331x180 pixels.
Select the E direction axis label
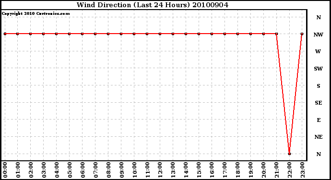click(x=319, y=120)
